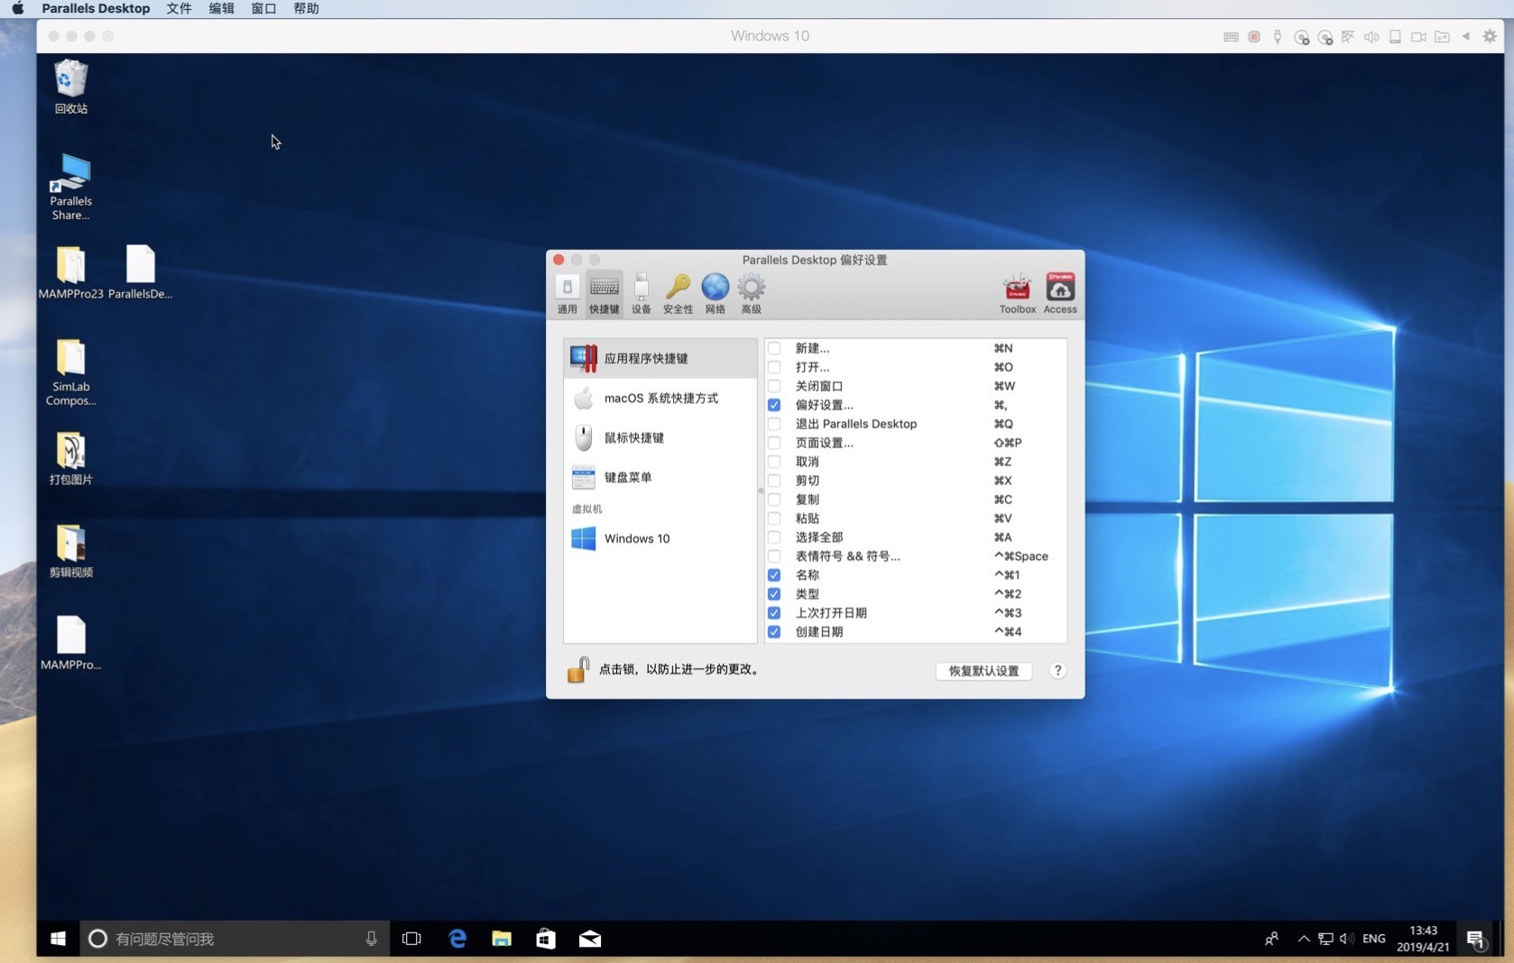Select the 打包图片 folder on desktop
Image resolution: width=1514 pixels, height=963 pixels.
coord(70,459)
